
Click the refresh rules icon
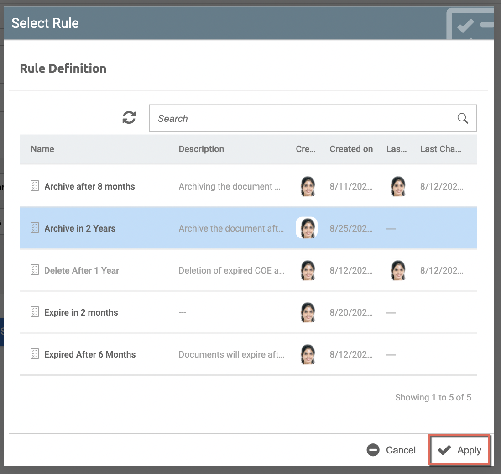pyautogui.click(x=129, y=118)
